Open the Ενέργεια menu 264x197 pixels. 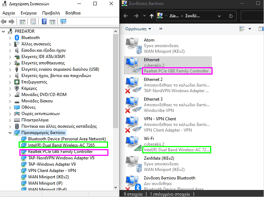(29, 13)
